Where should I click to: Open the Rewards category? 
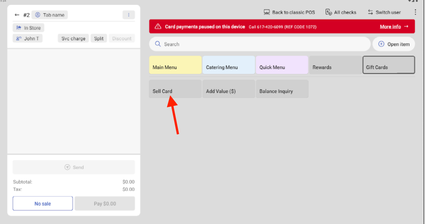[335, 65]
